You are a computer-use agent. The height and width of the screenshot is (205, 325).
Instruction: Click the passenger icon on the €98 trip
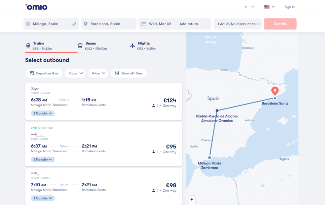pos(154,190)
